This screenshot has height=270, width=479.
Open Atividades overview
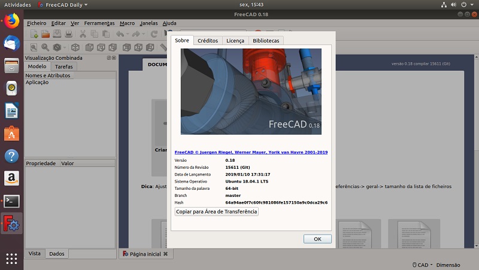click(17, 5)
